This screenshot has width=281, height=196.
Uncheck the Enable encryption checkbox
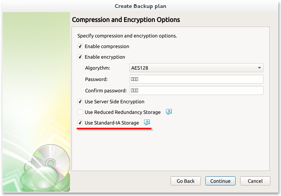[80, 57]
